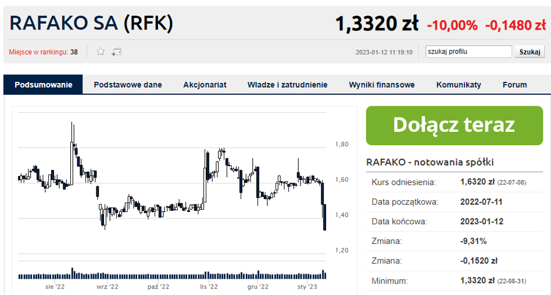
Task: Click the current price 1,3320 zł
Action: click(377, 24)
